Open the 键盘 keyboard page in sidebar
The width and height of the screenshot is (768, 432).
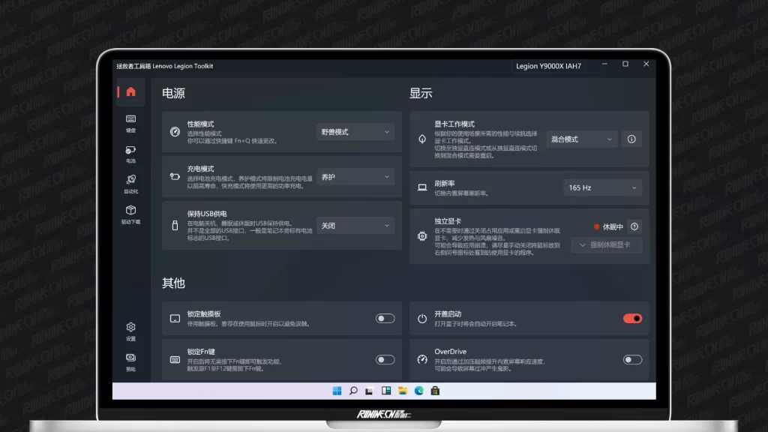coord(130,122)
